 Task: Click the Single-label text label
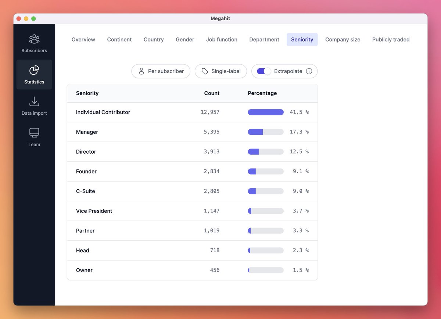click(x=226, y=71)
